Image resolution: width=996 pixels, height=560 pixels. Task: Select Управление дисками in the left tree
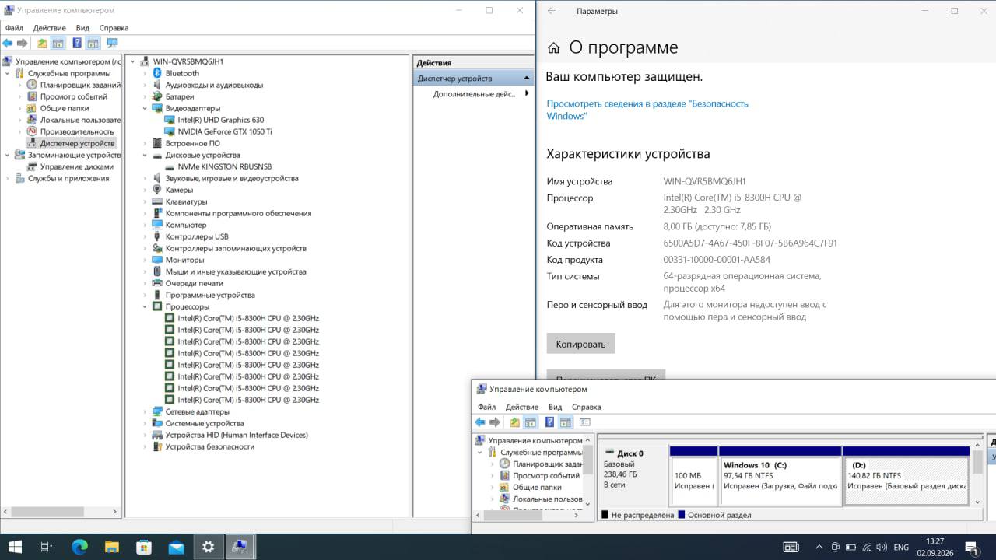coord(76,166)
